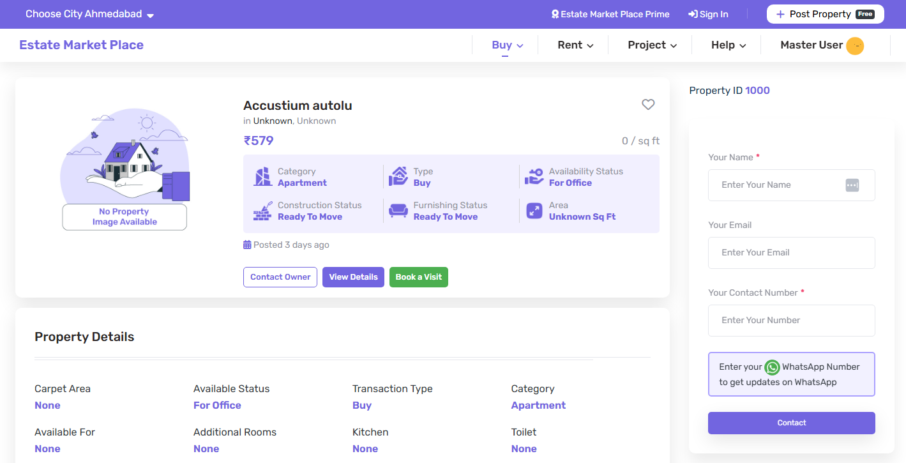The image size is (906, 463).
Task: Click the View Details button
Action: (353, 277)
